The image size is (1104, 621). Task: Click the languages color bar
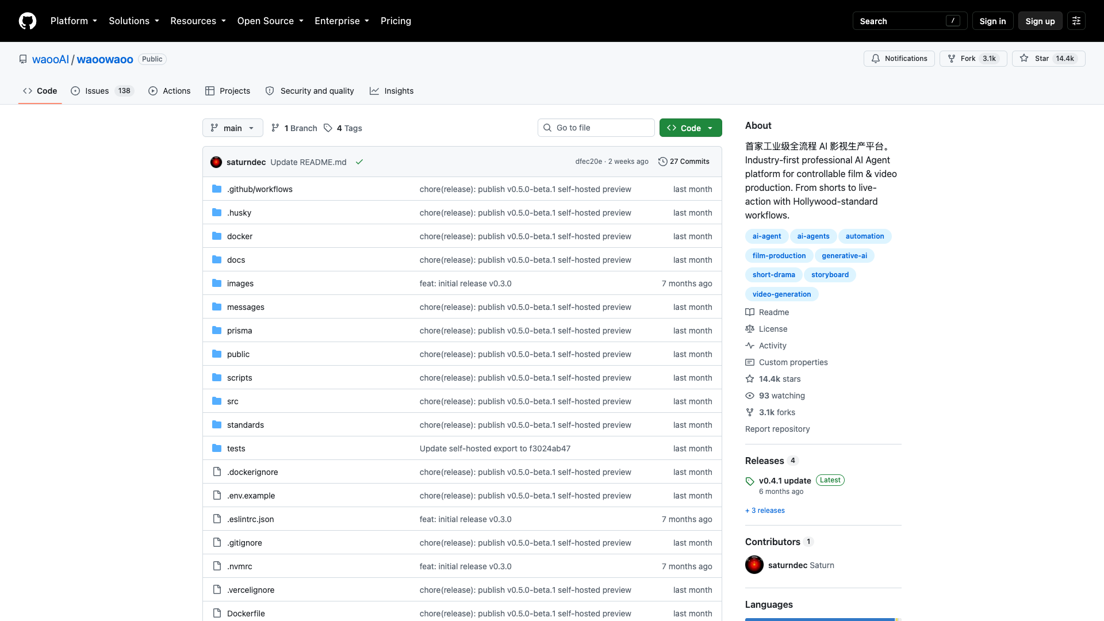823,619
